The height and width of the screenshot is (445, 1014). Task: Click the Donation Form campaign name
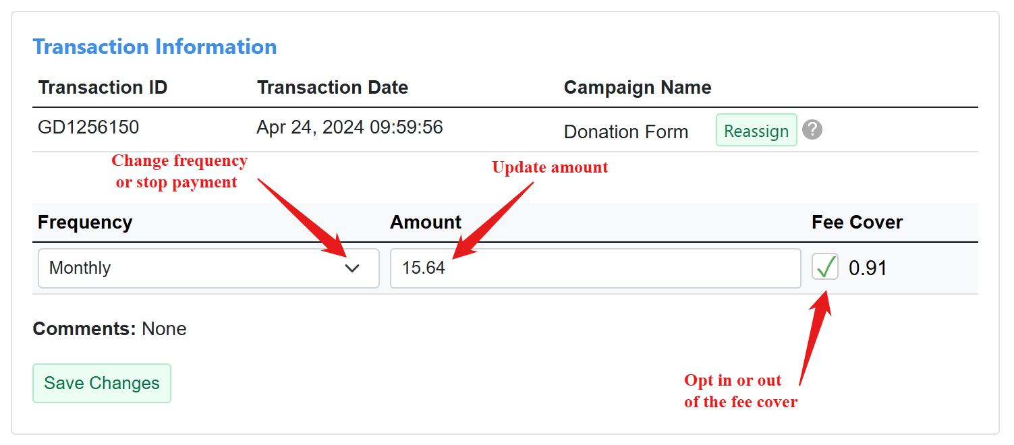coord(626,132)
